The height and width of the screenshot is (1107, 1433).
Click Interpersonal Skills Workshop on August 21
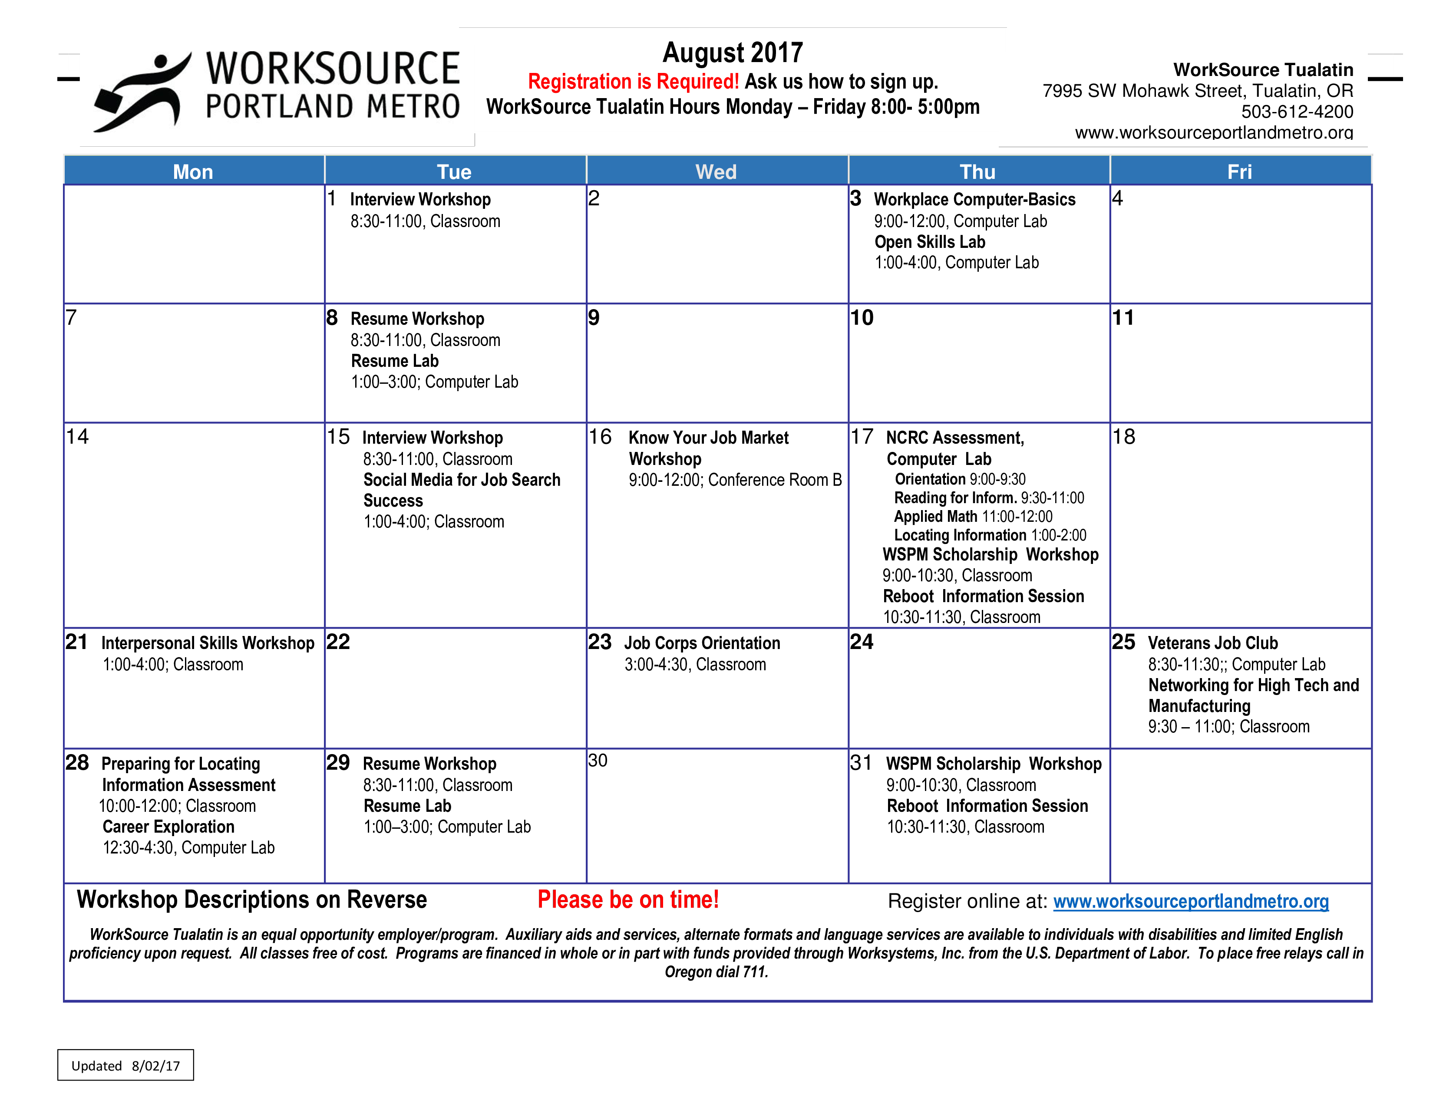pos(207,642)
